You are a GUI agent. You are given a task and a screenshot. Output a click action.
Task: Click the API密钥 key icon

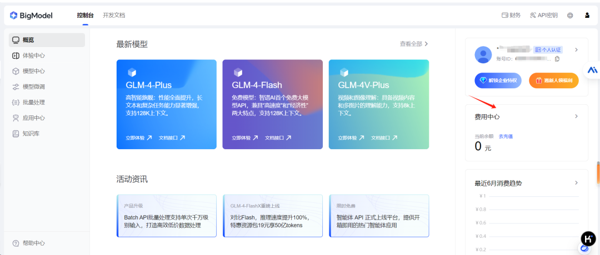(x=533, y=16)
